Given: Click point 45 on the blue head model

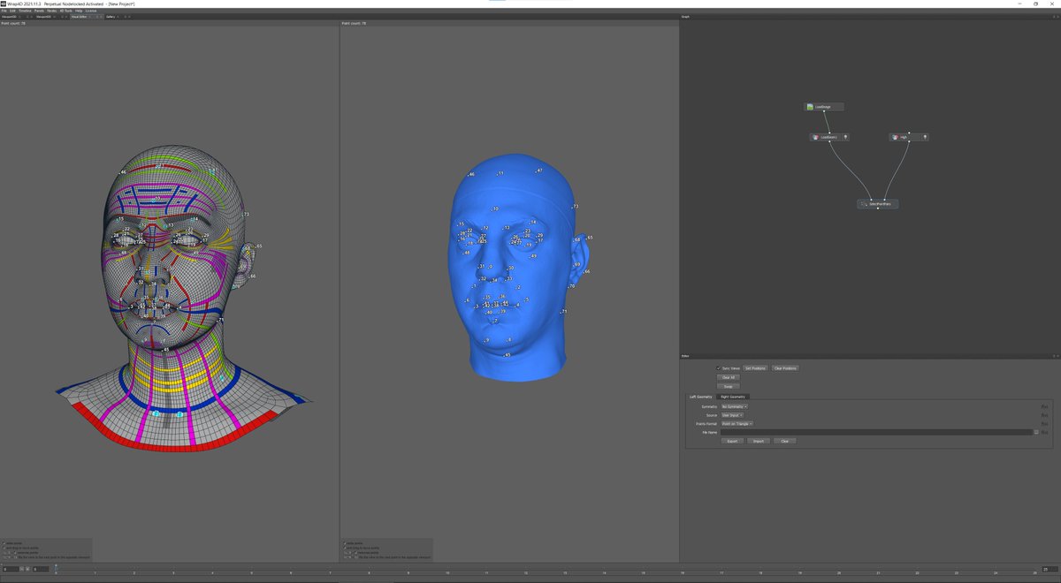Looking at the screenshot, I should [x=507, y=355].
